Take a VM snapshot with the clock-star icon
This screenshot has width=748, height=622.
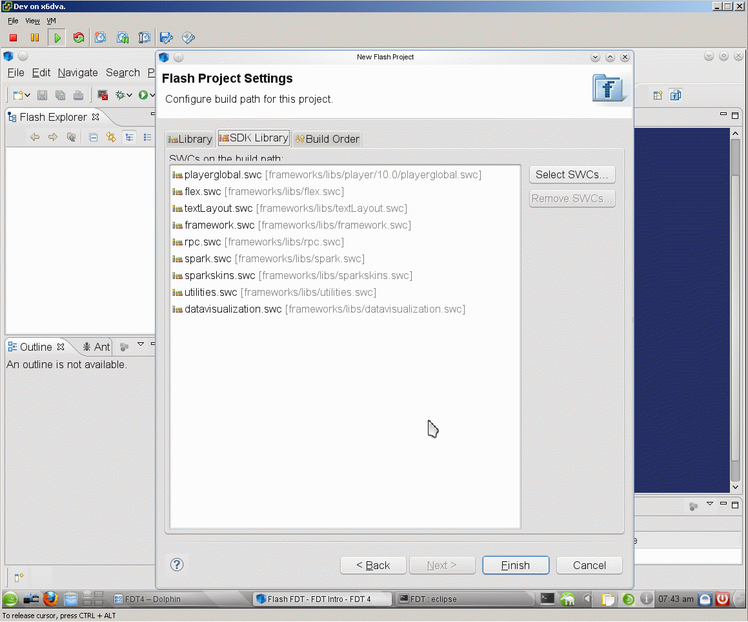(x=100, y=37)
